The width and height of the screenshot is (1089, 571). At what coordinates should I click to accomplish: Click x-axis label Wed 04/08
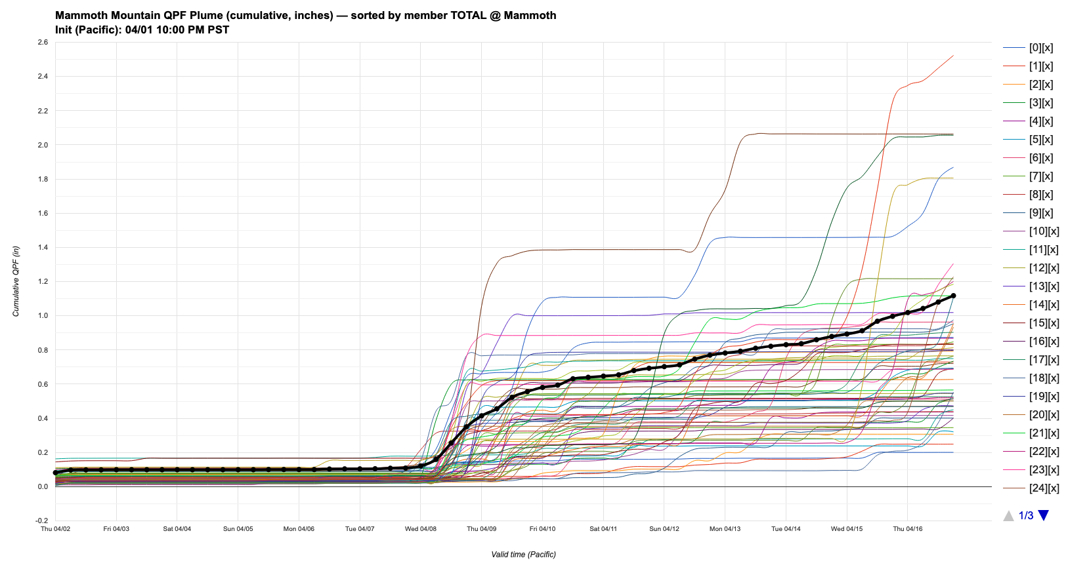pos(421,529)
